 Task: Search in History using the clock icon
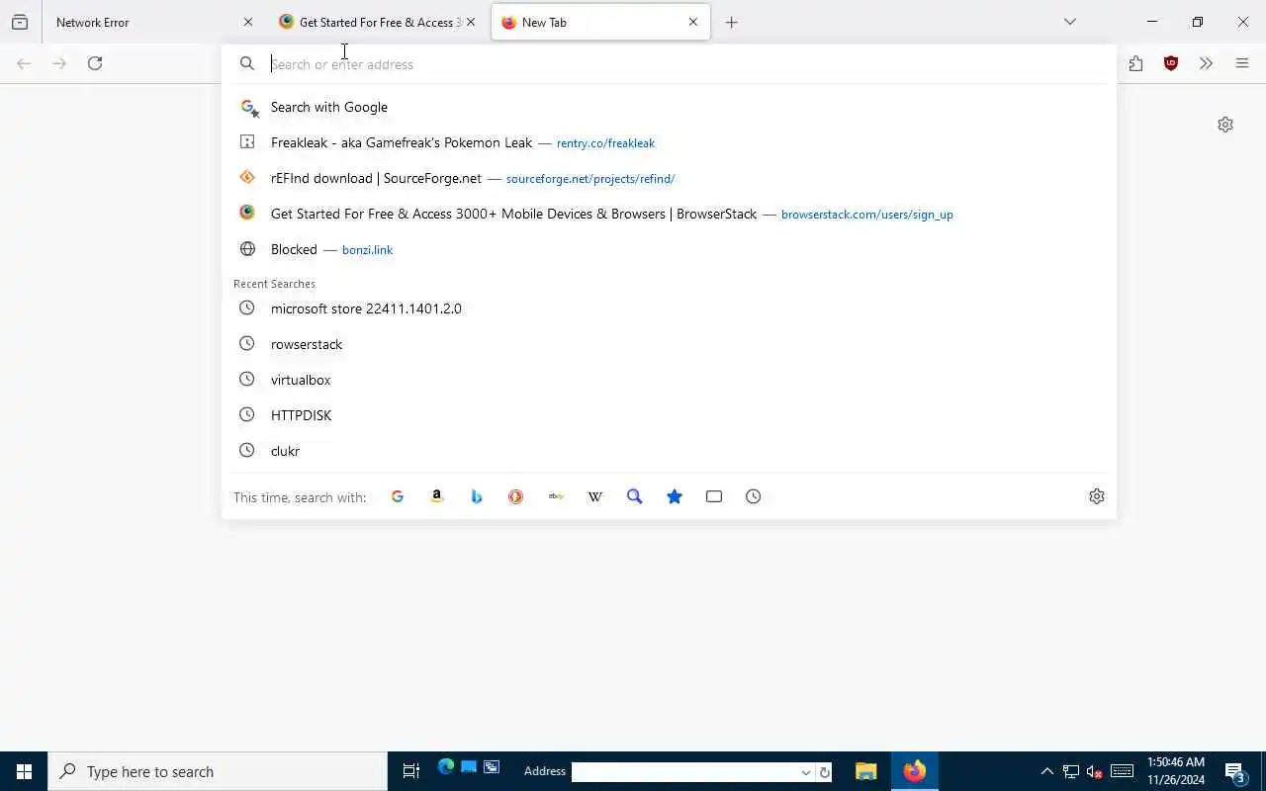coord(754,496)
